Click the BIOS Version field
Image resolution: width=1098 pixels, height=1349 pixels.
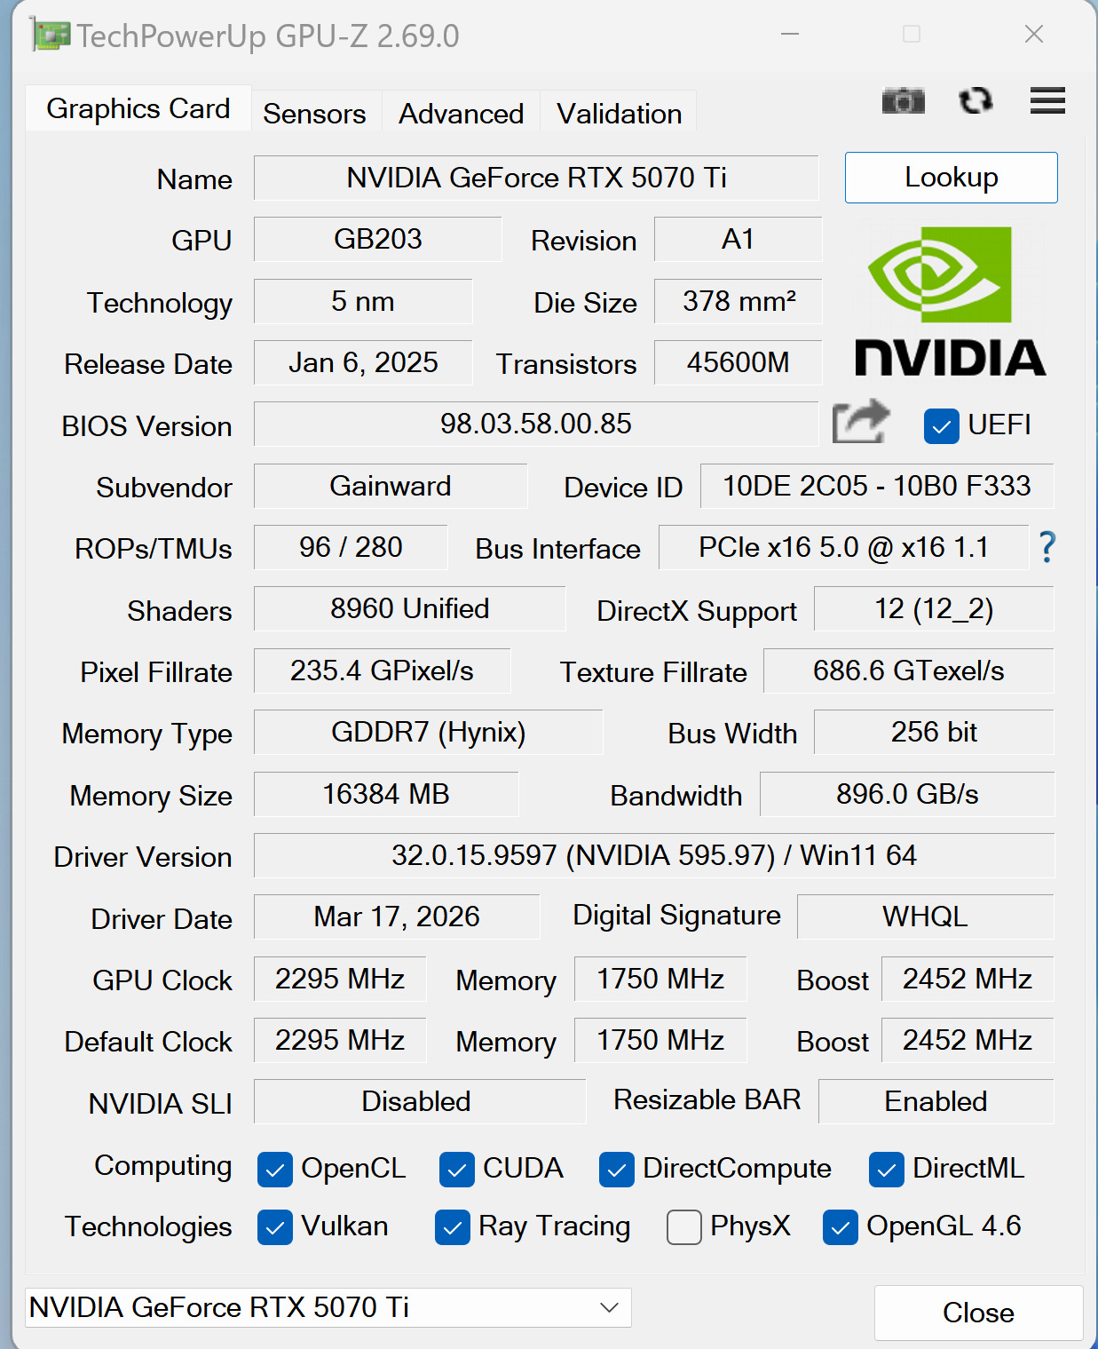536,424
